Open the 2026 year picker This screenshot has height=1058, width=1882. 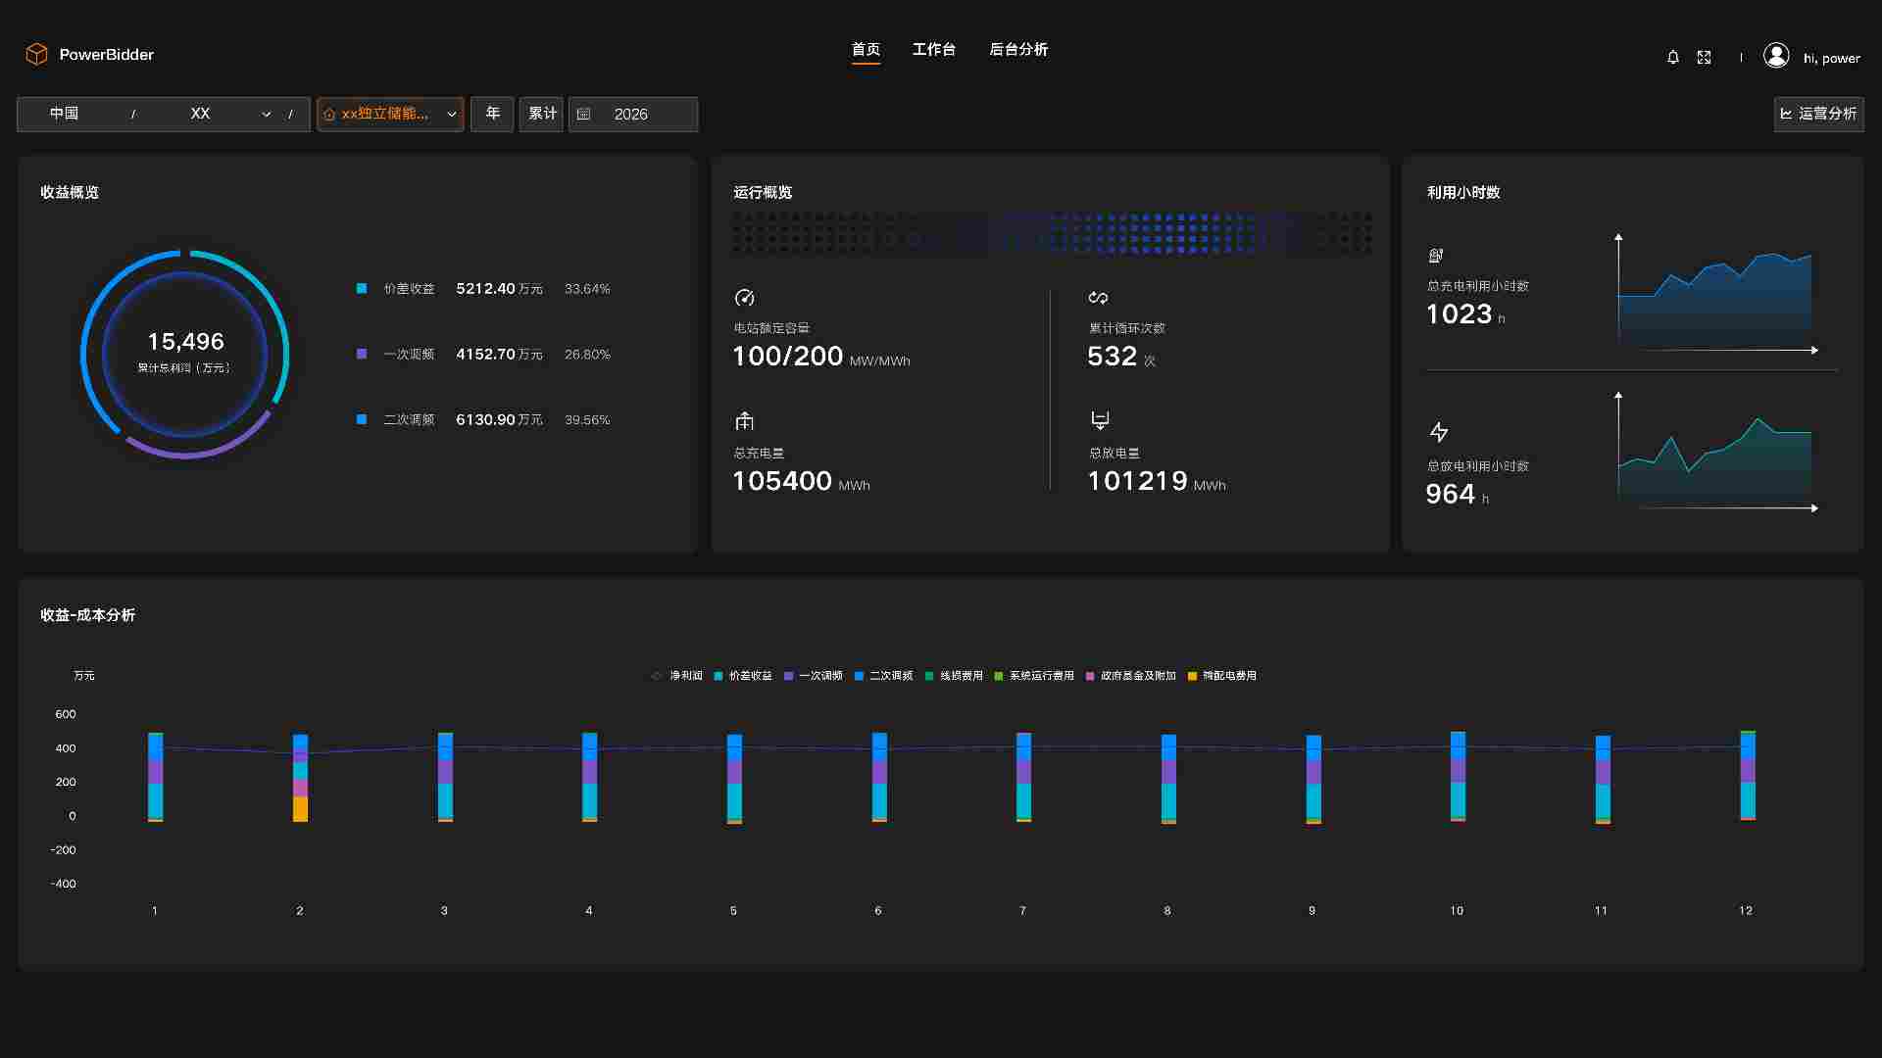(633, 115)
